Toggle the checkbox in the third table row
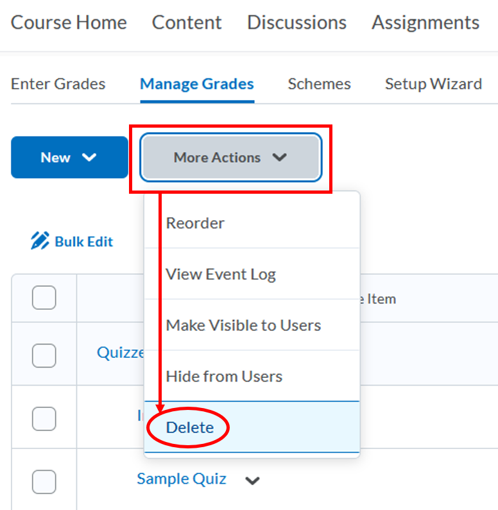This screenshot has height=510, width=498. (x=44, y=418)
